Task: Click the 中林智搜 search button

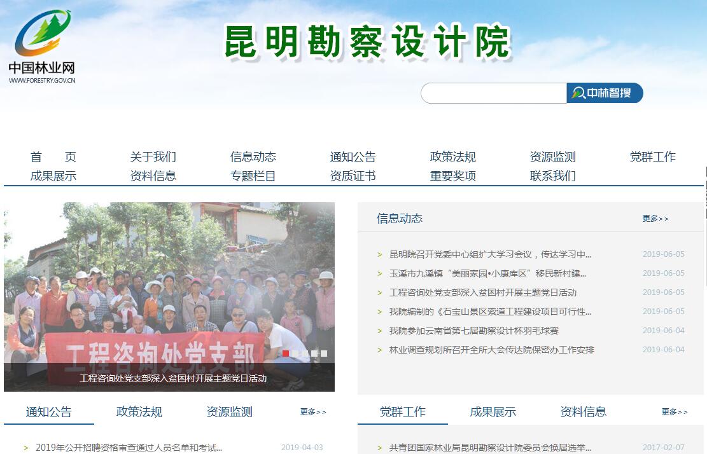Action: (x=604, y=93)
